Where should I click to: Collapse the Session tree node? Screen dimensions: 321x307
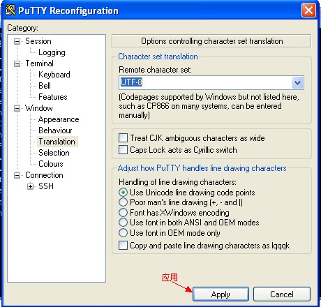17,41
